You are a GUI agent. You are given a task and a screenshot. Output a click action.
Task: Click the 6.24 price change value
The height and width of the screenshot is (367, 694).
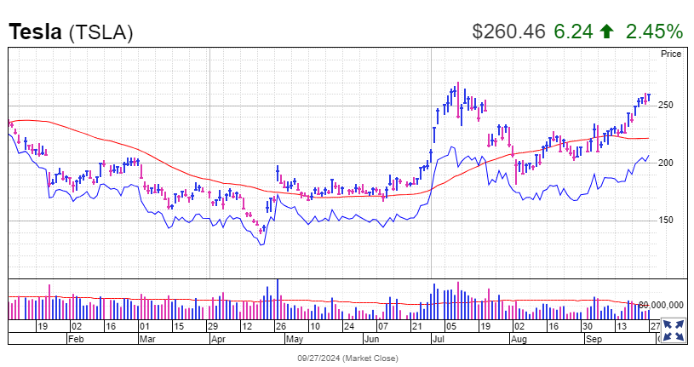pyautogui.click(x=573, y=32)
